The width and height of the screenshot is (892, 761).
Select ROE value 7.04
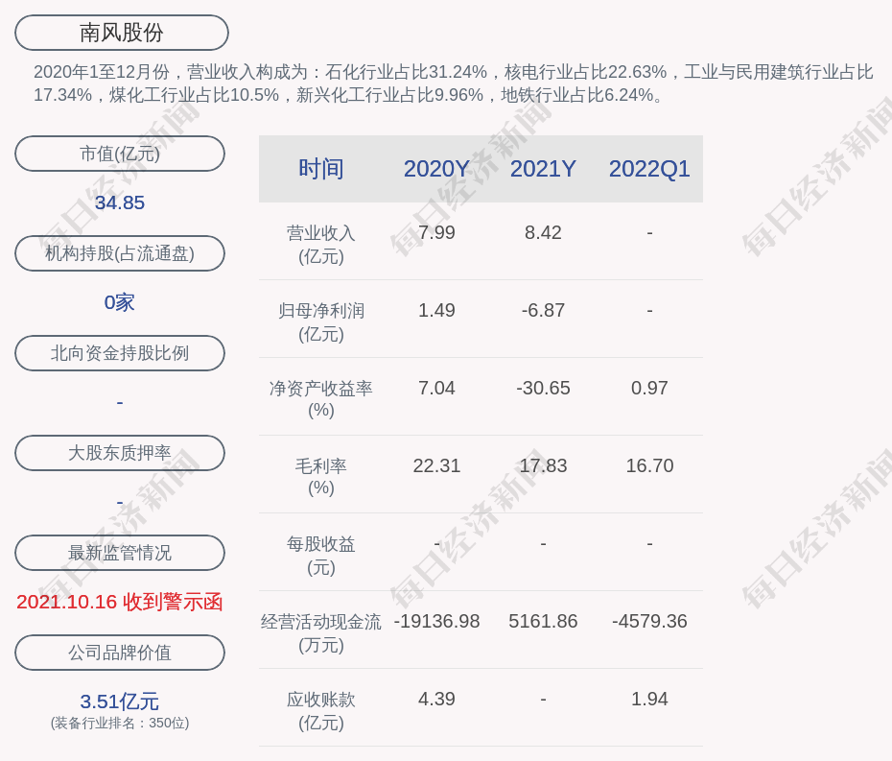436,389
